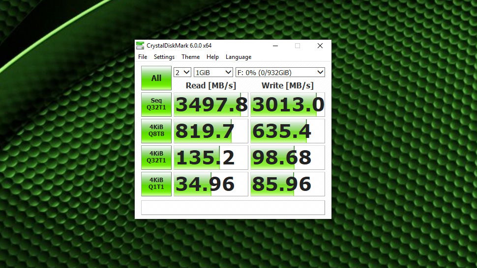The image size is (477, 268).
Task: Click the CrystalDiskMark app icon in title bar
Action: [x=140, y=46]
